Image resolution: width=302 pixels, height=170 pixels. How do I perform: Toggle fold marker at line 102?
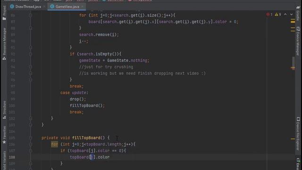point(31,119)
